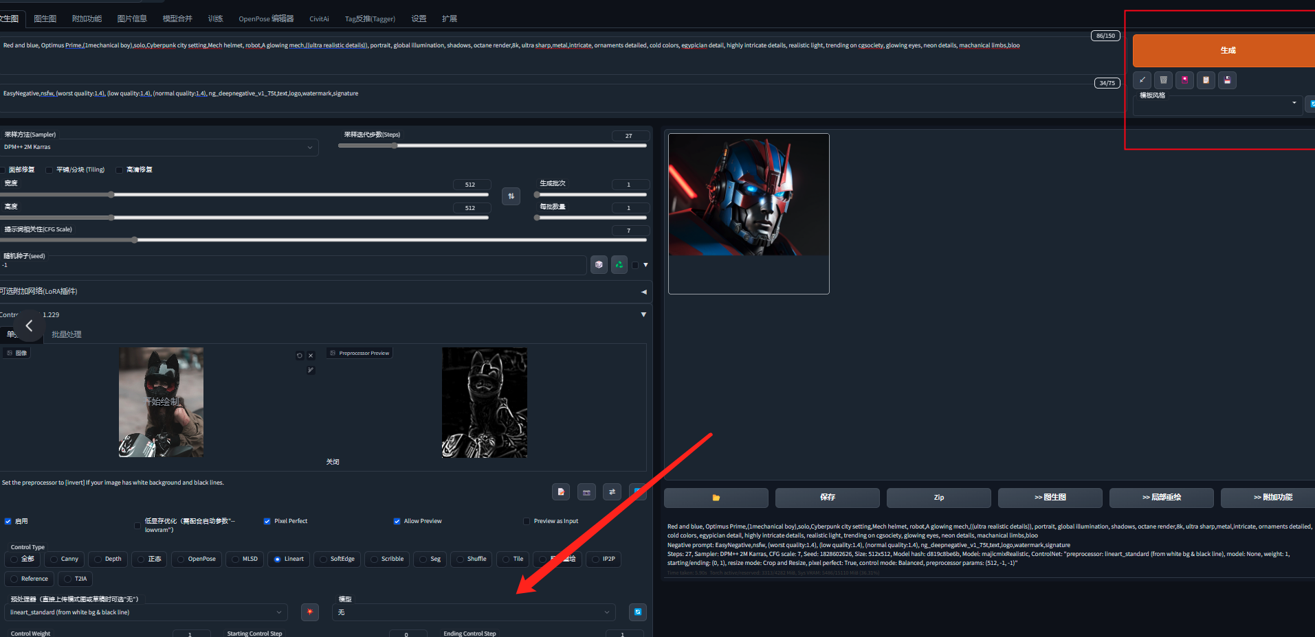Enable the 面部修复 face restore checkbox
This screenshot has height=637, width=1315.
pos(3,170)
